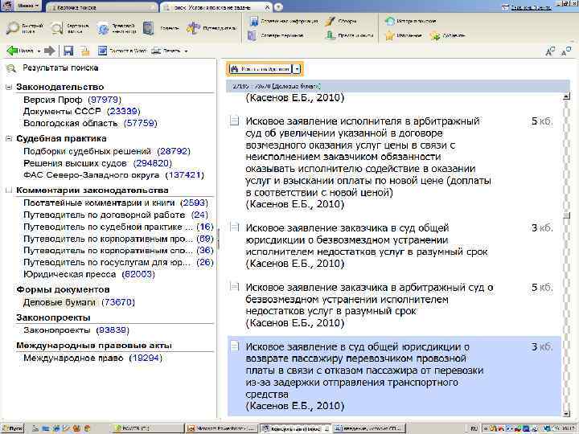
Task: Select Путеводитель по судебной практике (16)
Action: point(118,227)
